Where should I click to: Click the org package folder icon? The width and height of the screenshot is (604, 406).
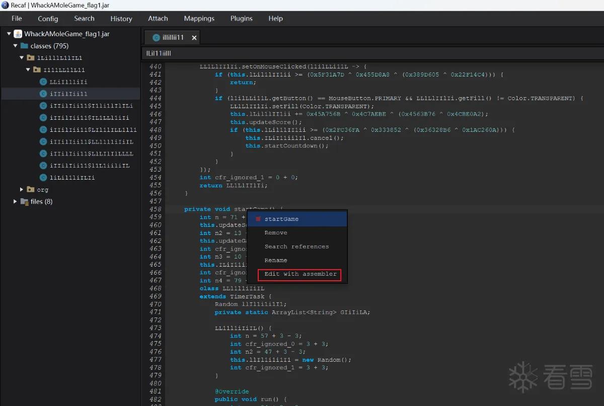coord(31,190)
